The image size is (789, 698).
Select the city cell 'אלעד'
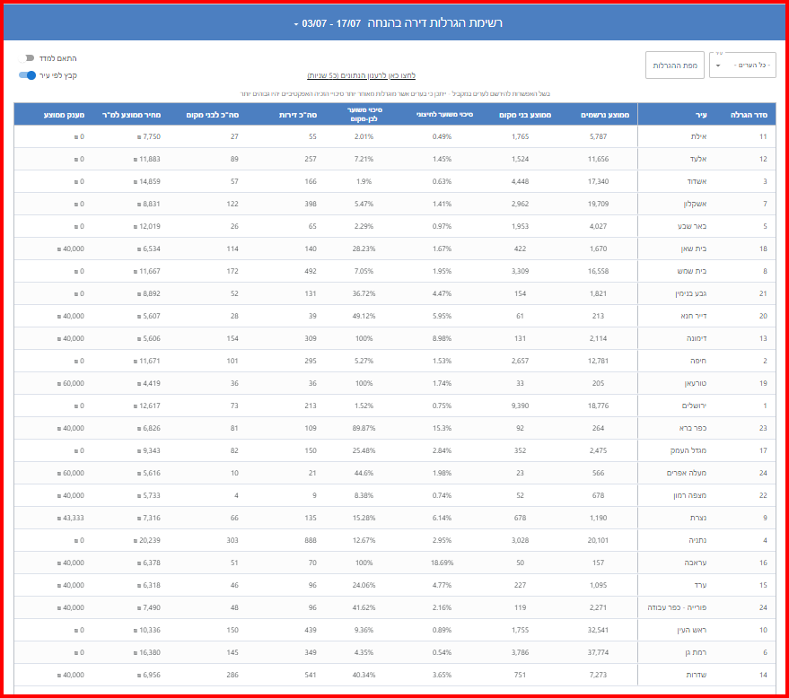[698, 159]
